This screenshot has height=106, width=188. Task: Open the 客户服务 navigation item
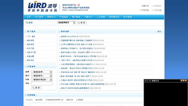(x=76, y=17)
